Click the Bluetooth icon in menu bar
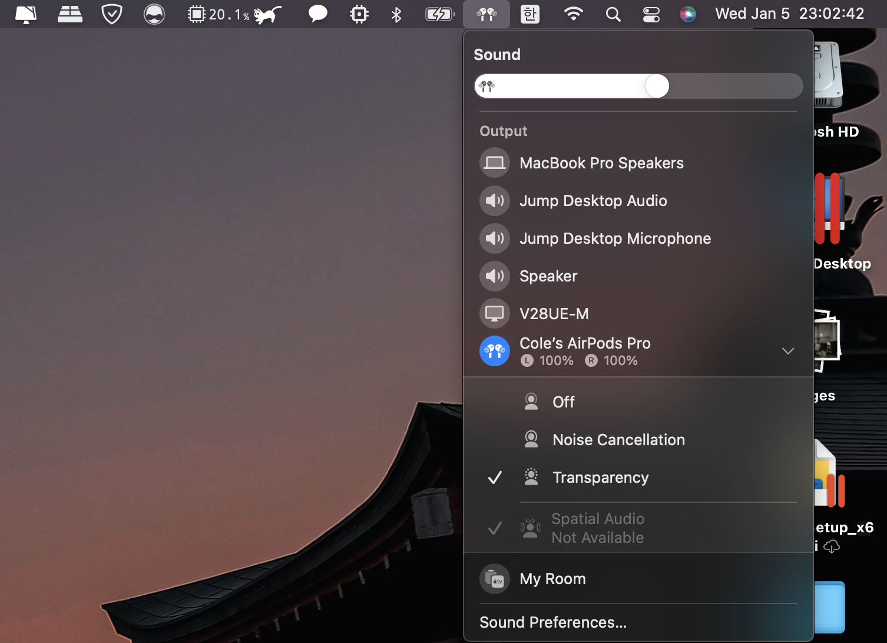 pyautogui.click(x=396, y=14)
